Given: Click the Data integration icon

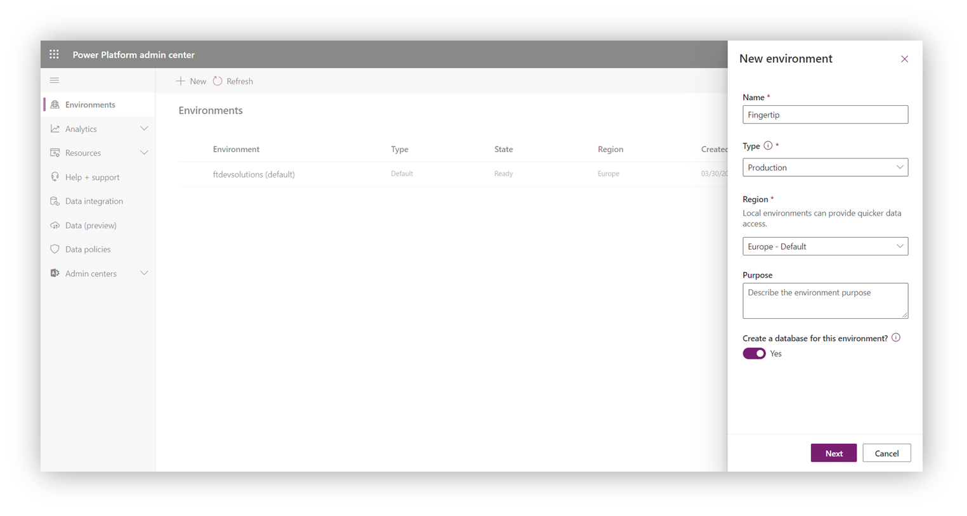Looking at the screenshot, I should tap(55, 201).
